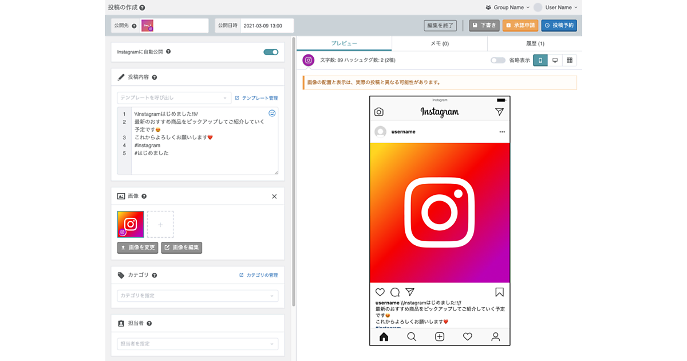This screenshot has width=687, height=361.
Task: Switch to メモ (0) tab
Action: coord(440,44)
